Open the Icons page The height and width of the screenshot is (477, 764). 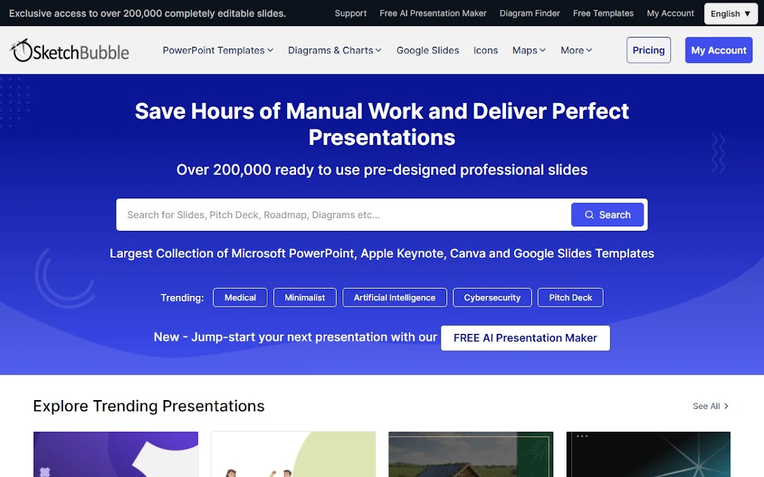coord(486,50)
